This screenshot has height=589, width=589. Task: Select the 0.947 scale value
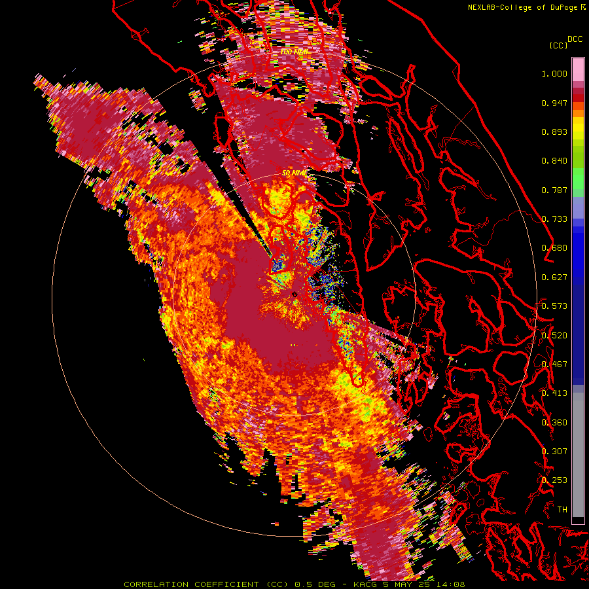[554, 103]
